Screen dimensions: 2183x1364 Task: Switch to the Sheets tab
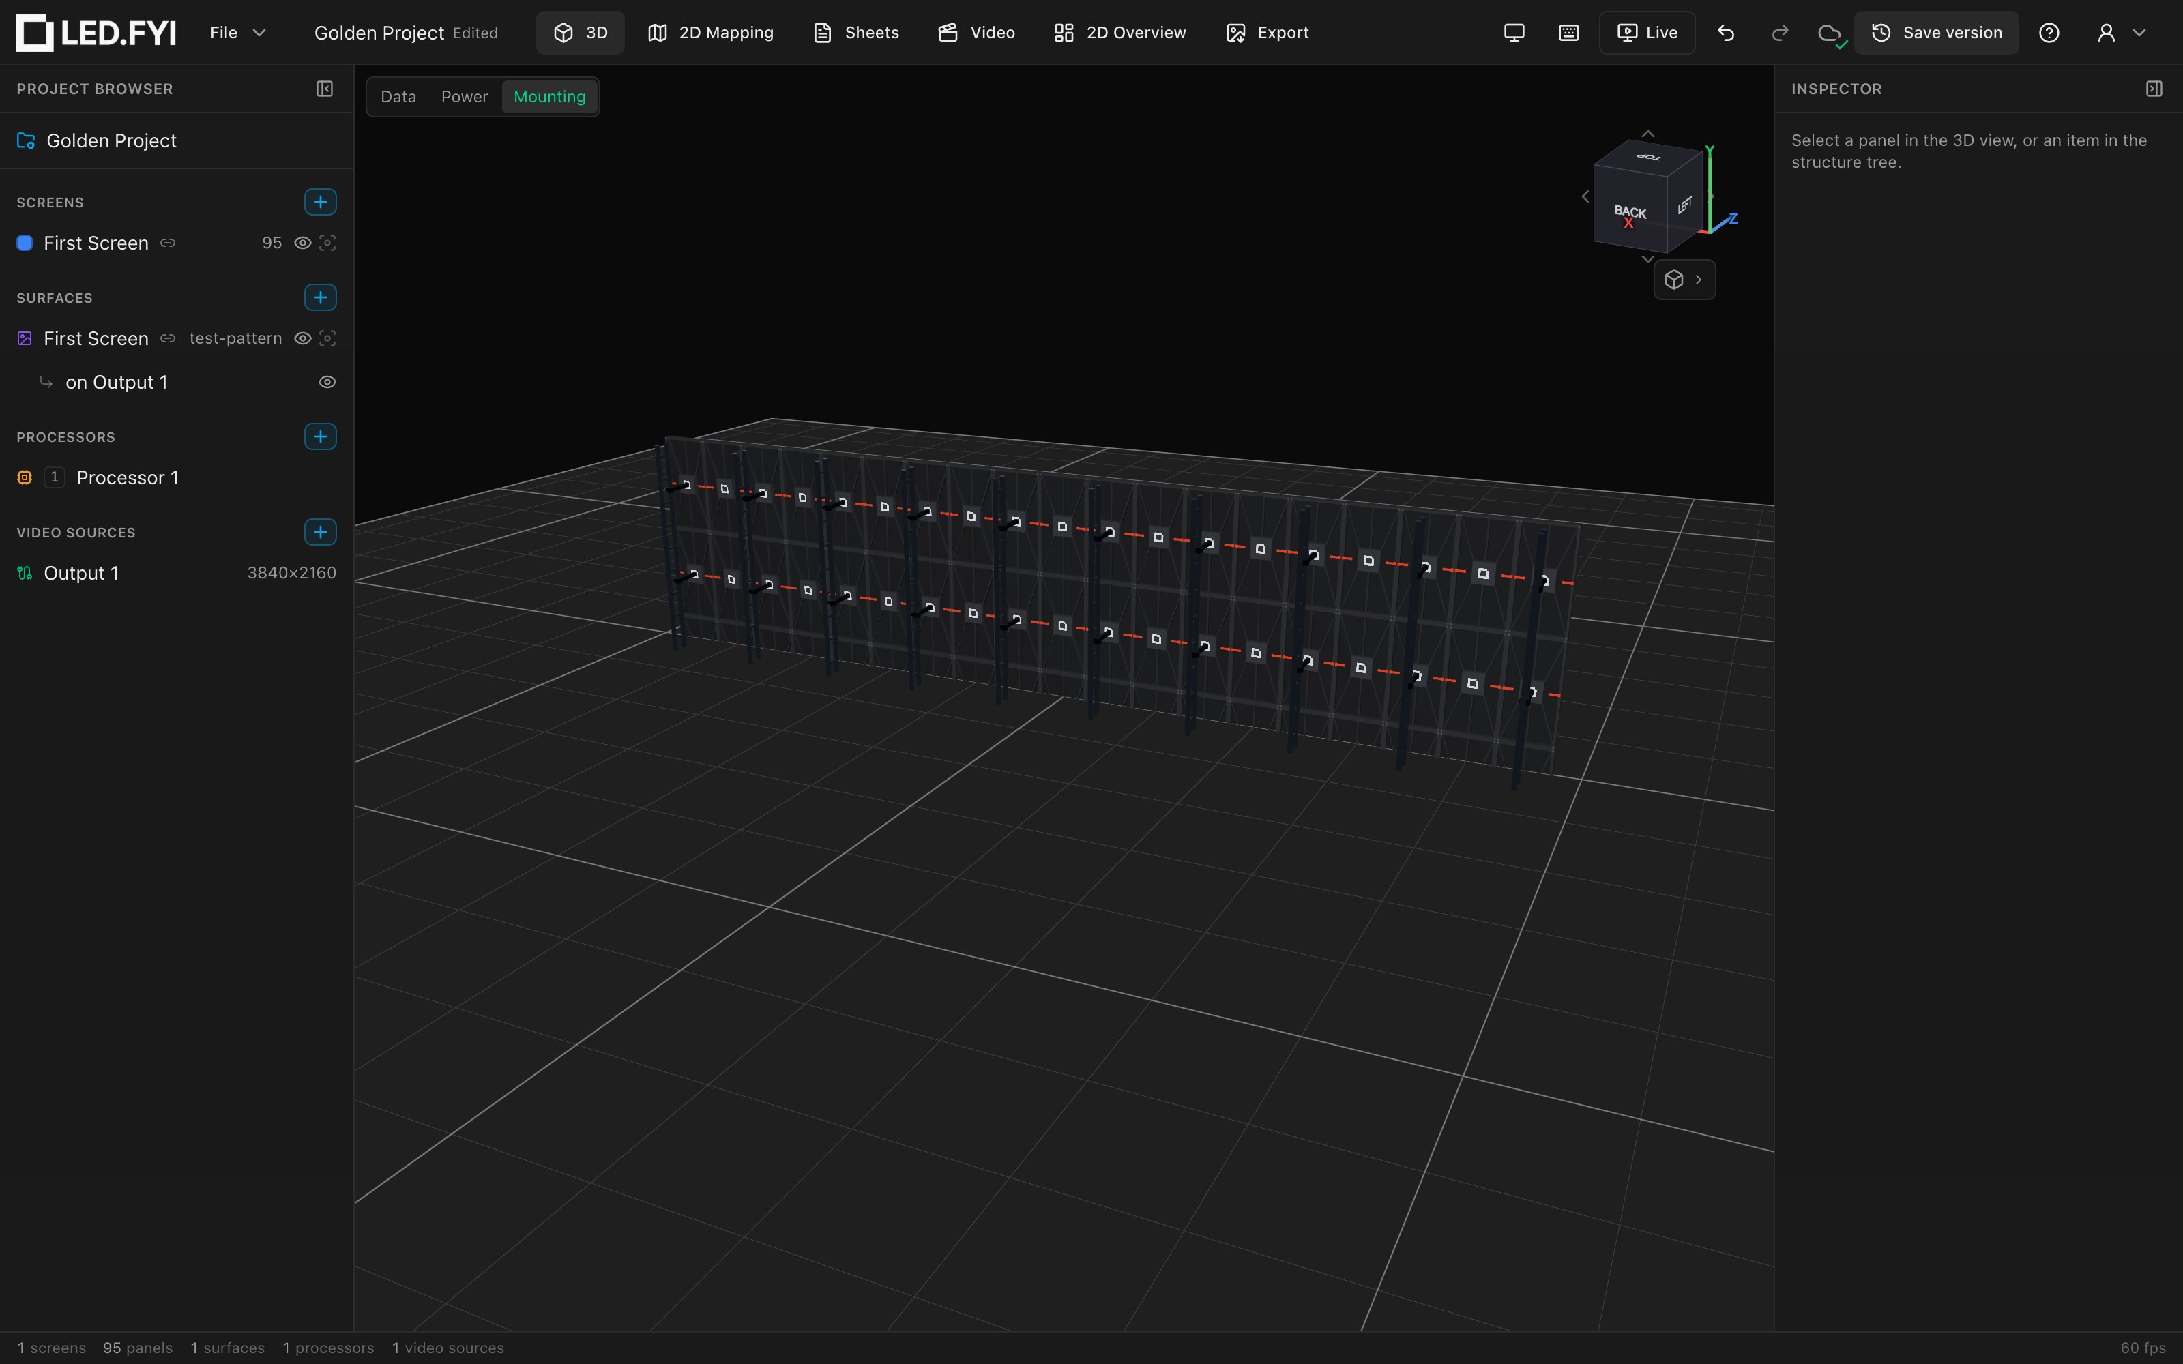(856, 33)
